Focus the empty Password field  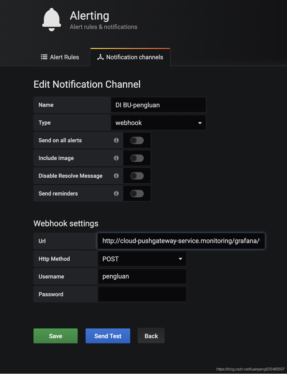[x=142, y=294]
